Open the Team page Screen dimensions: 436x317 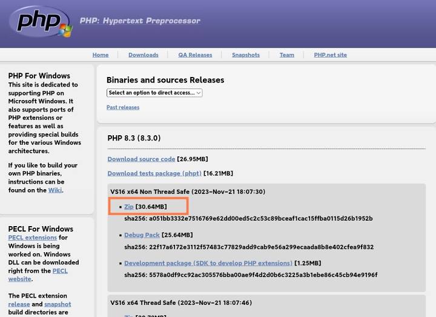pyautogui.click(x=286, y=55)
